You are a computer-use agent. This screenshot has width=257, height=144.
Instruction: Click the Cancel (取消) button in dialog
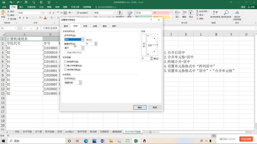tap(155, 107)
